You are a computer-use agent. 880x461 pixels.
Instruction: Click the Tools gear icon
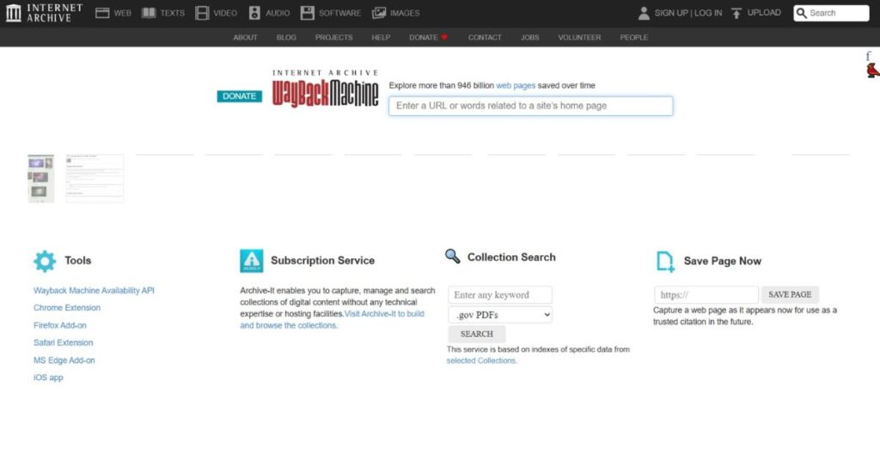[45, 261]
